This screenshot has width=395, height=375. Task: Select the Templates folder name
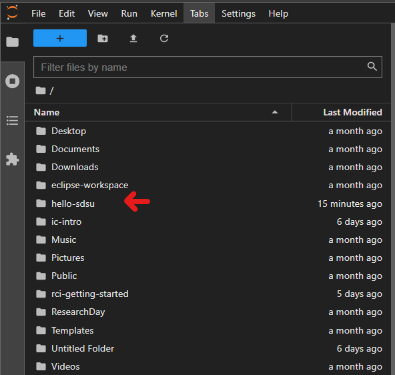pos(73,330)
